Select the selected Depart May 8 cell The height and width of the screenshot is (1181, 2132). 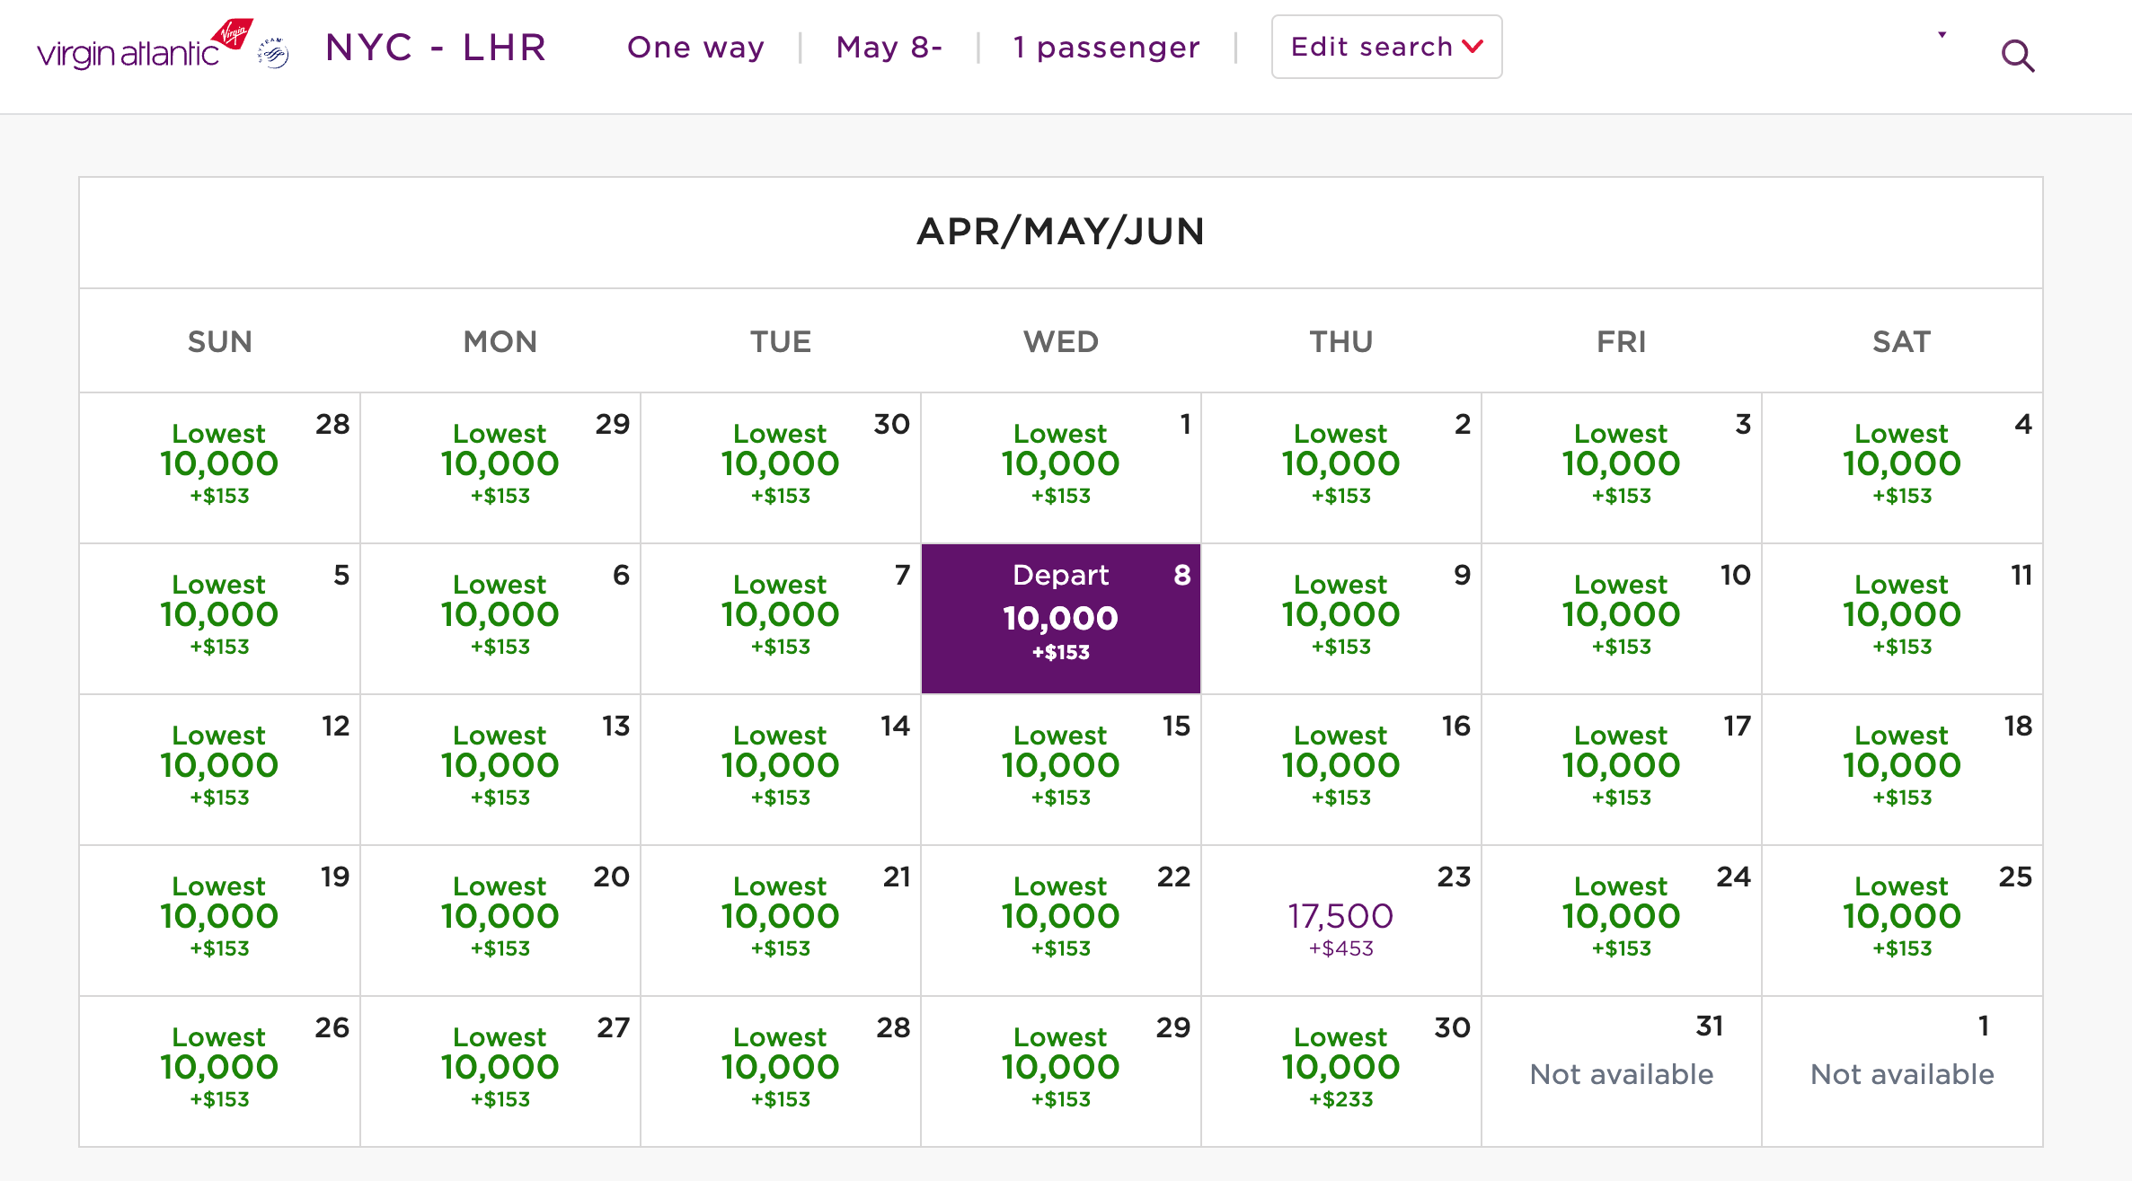point(1060,619)
